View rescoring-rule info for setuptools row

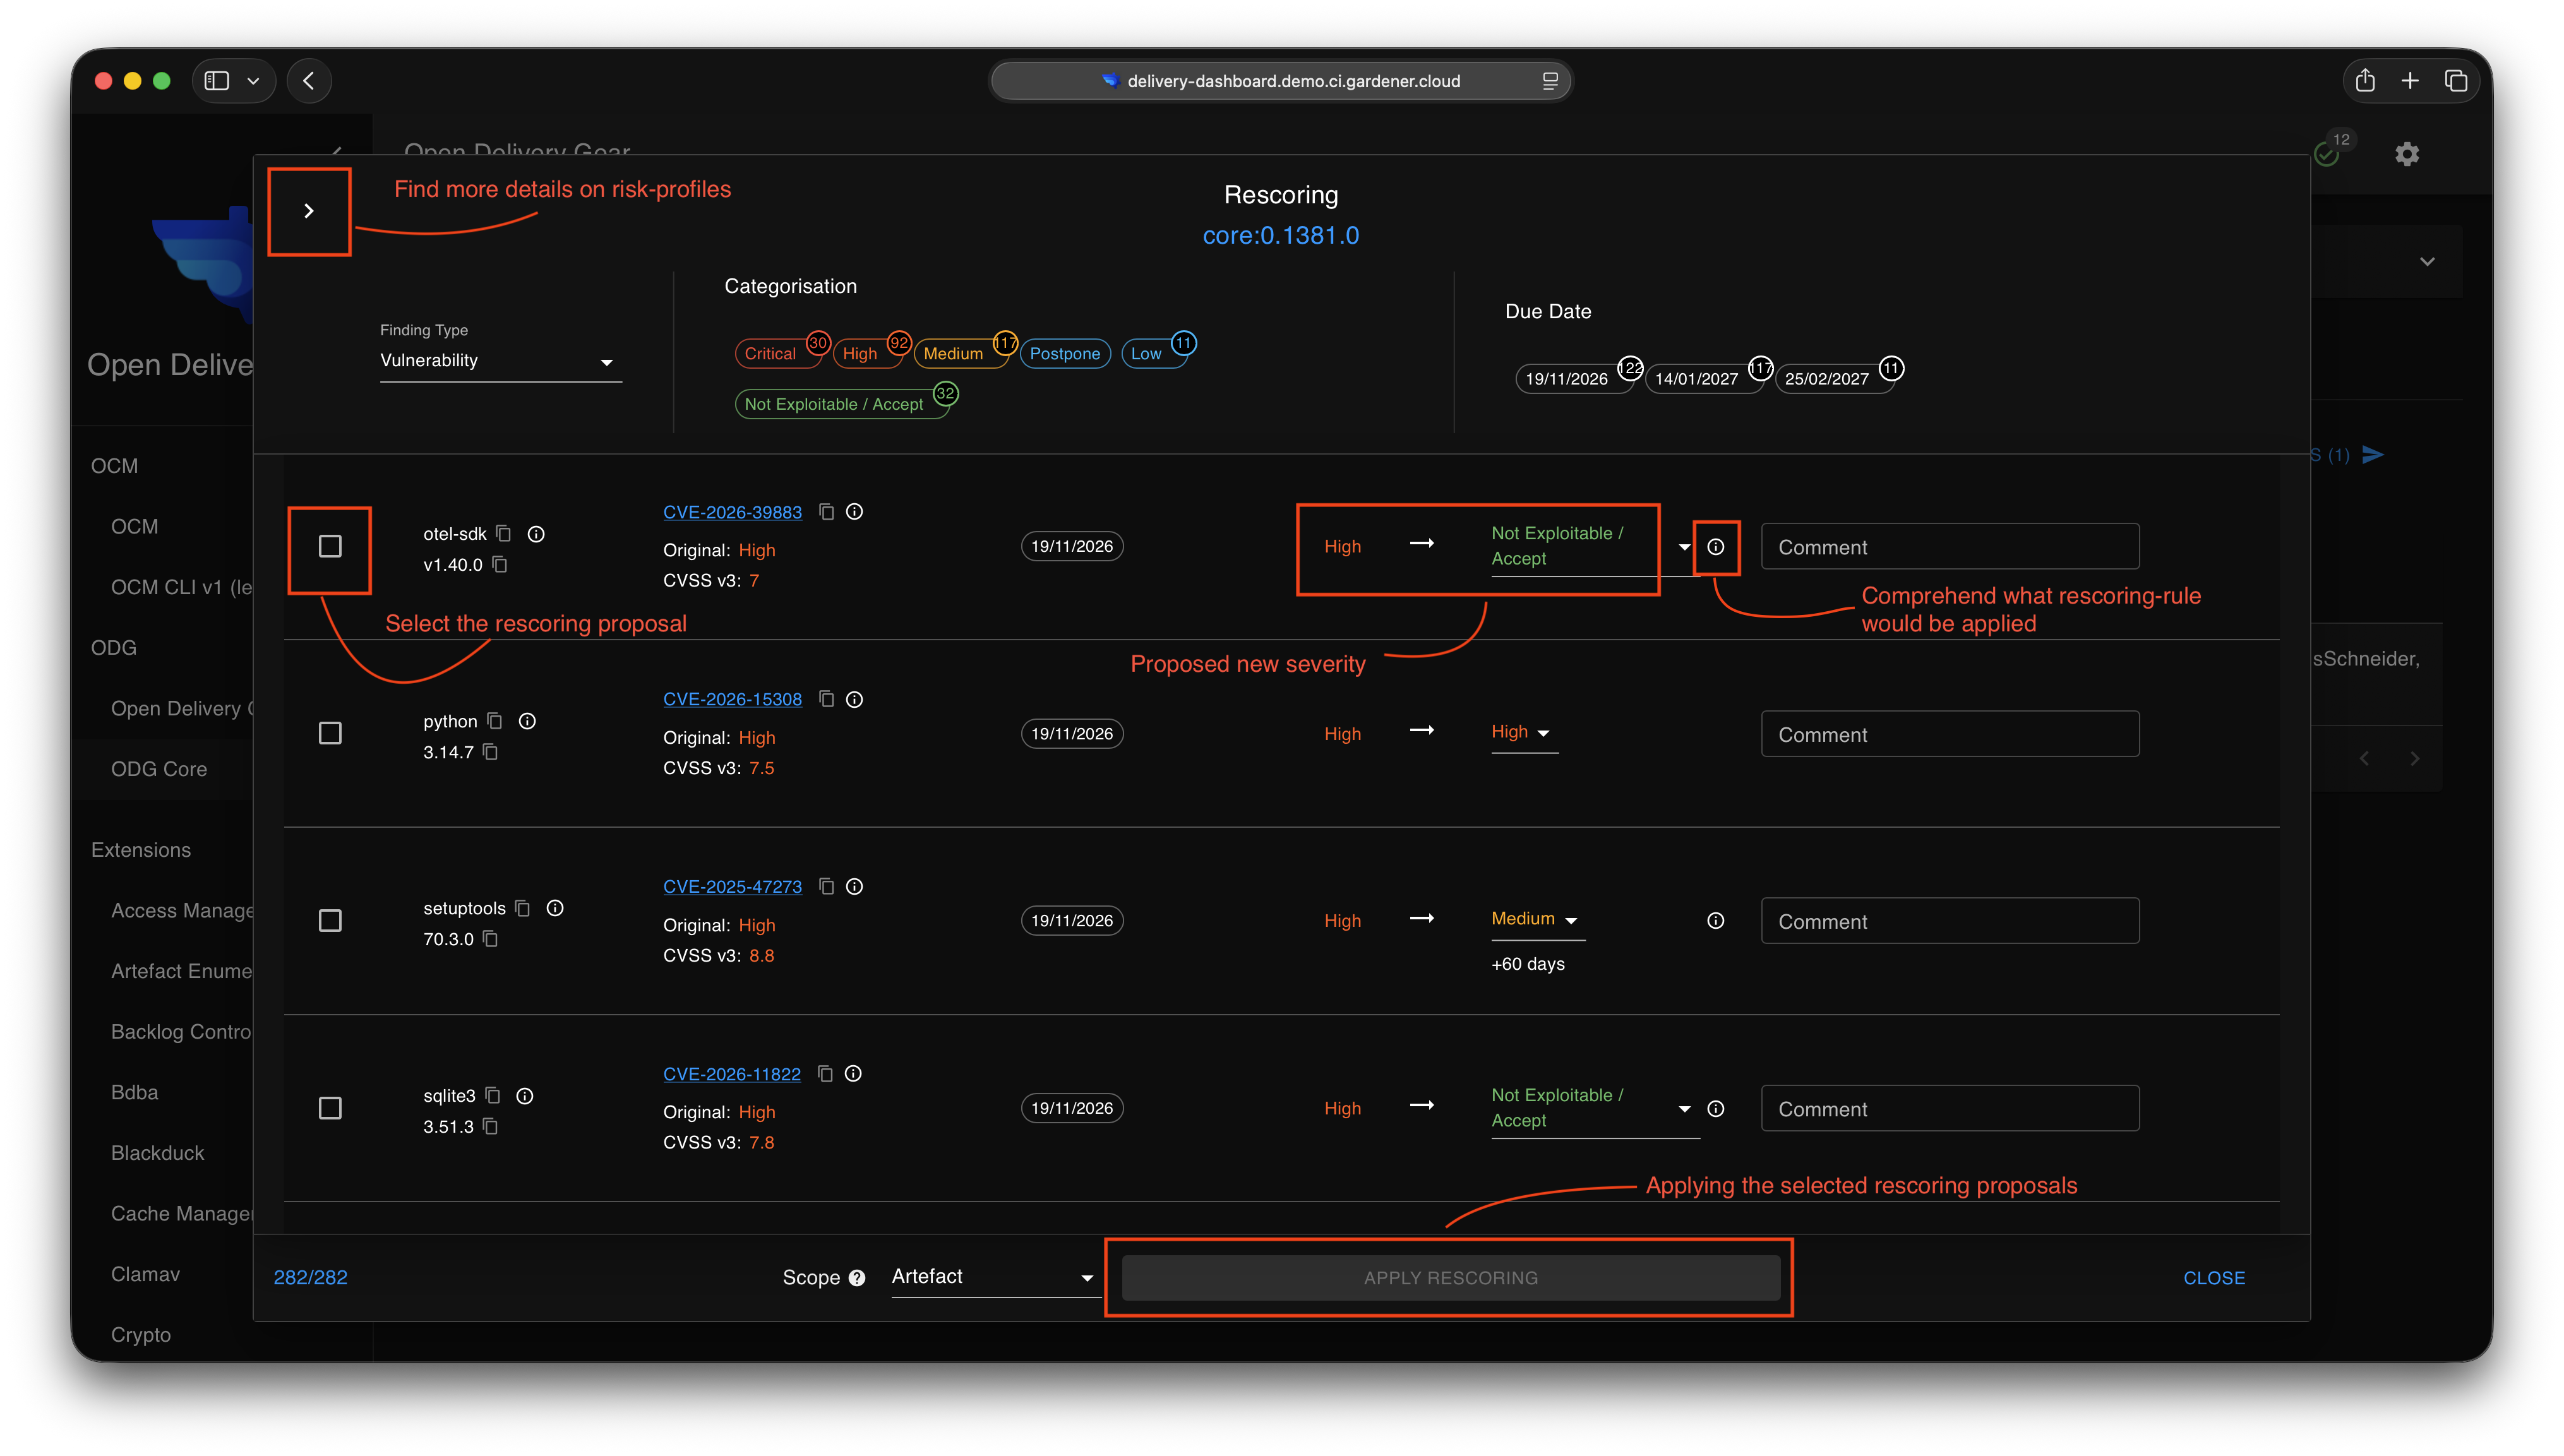tap(1715, 921)
